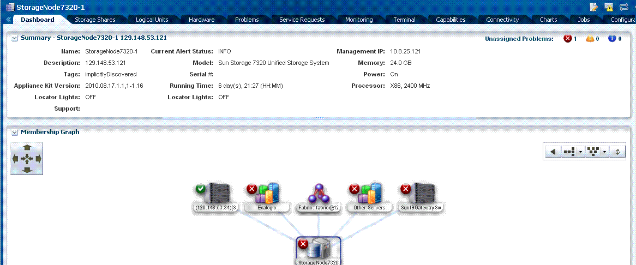Image resolution: width=636 pixels, height=265 pixels.
Task: Select the Exalogic node in graph
Action: coord(267,198)
